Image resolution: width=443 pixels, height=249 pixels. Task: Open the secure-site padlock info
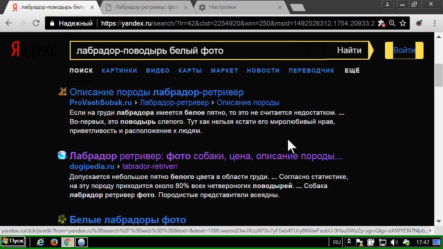52,23
